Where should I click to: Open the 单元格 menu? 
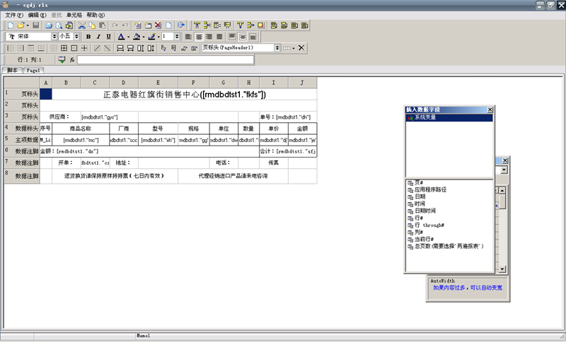click(74, 15)
